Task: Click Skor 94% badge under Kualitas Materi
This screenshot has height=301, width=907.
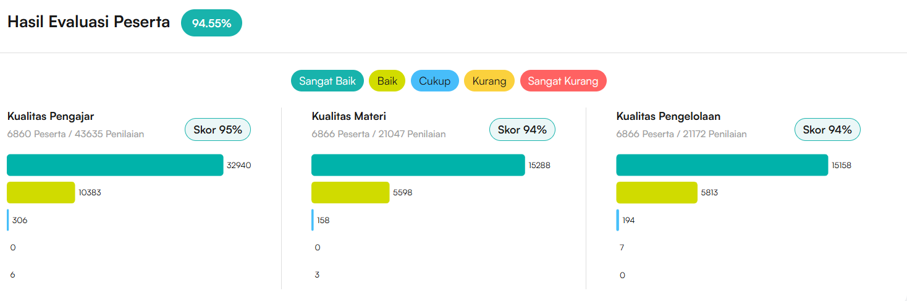Action: [522, 130]
